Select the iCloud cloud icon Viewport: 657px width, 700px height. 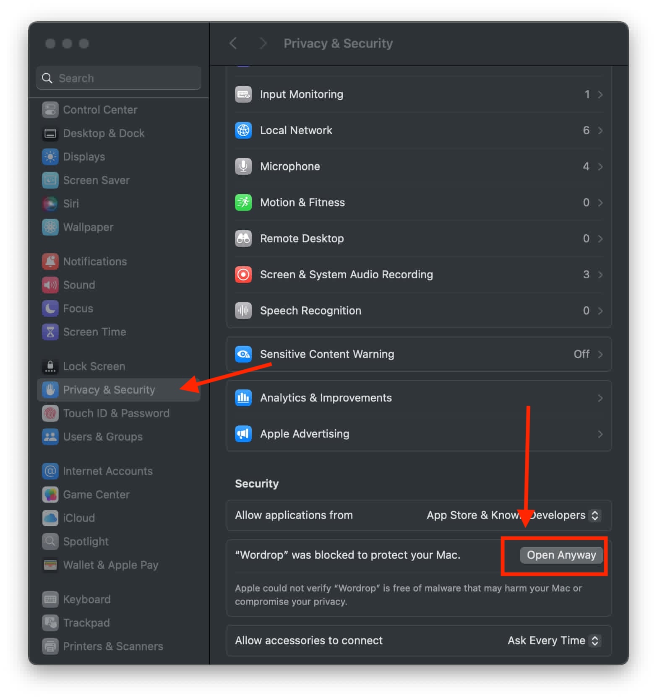pos(50,518)
